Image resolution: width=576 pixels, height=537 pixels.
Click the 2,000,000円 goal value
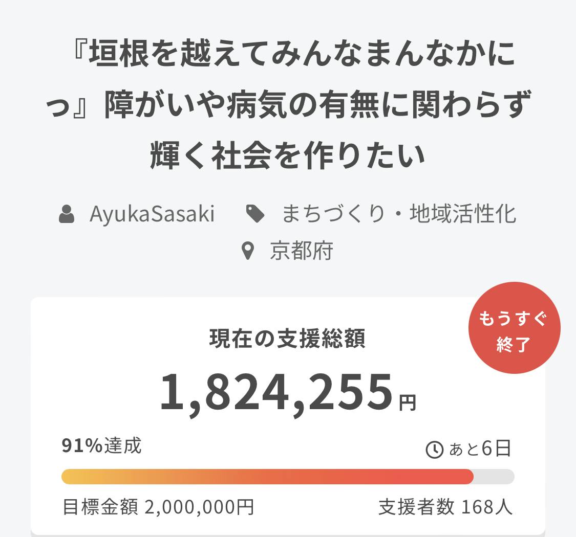199,507
